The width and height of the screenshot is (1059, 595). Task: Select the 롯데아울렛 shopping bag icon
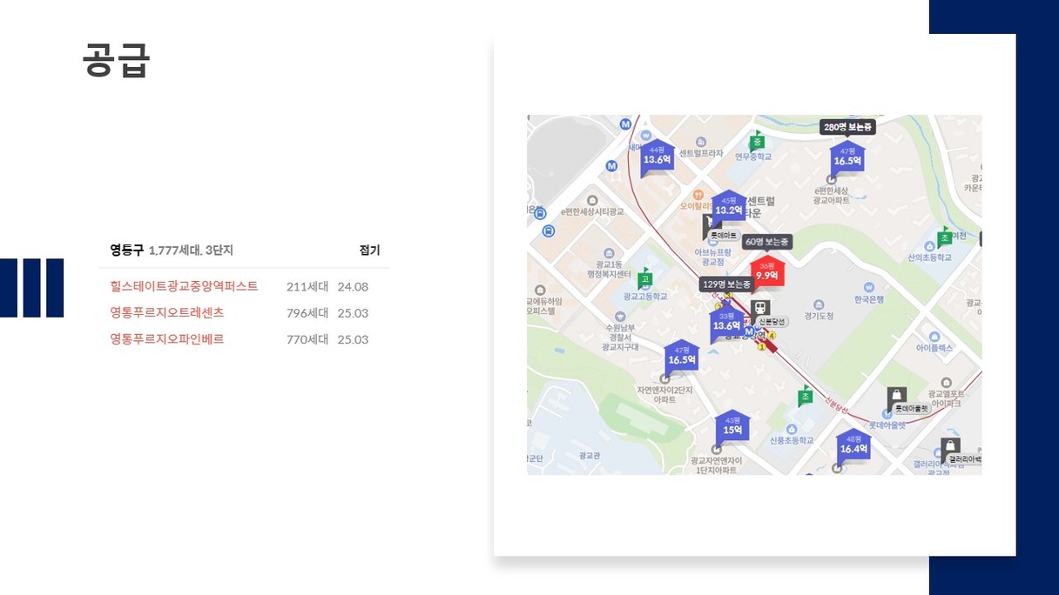coord(897,398)
